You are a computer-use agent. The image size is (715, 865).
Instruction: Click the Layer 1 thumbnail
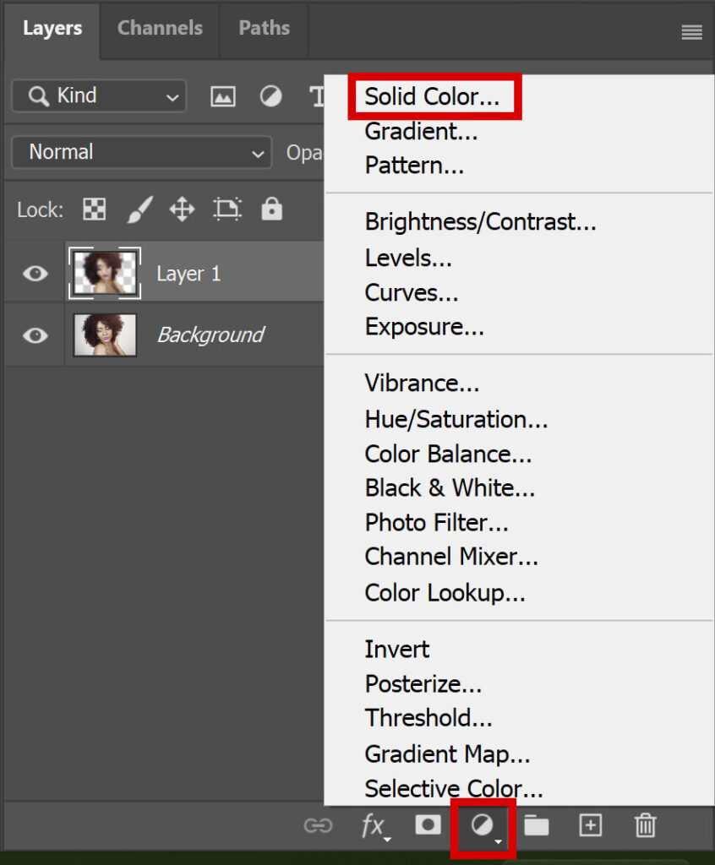pyautogui.click(x=104, y=272)
